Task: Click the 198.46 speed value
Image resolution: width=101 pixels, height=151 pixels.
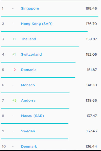Action: click(x=91, y=9)
